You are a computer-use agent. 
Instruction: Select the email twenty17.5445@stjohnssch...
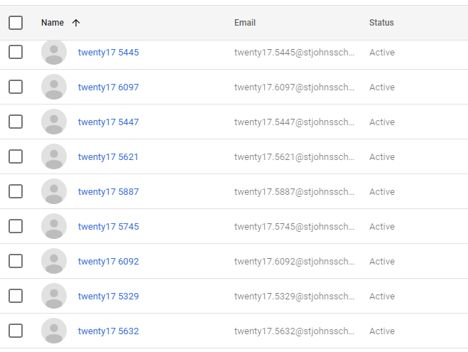pyautogui.click(x=294, y=53)
